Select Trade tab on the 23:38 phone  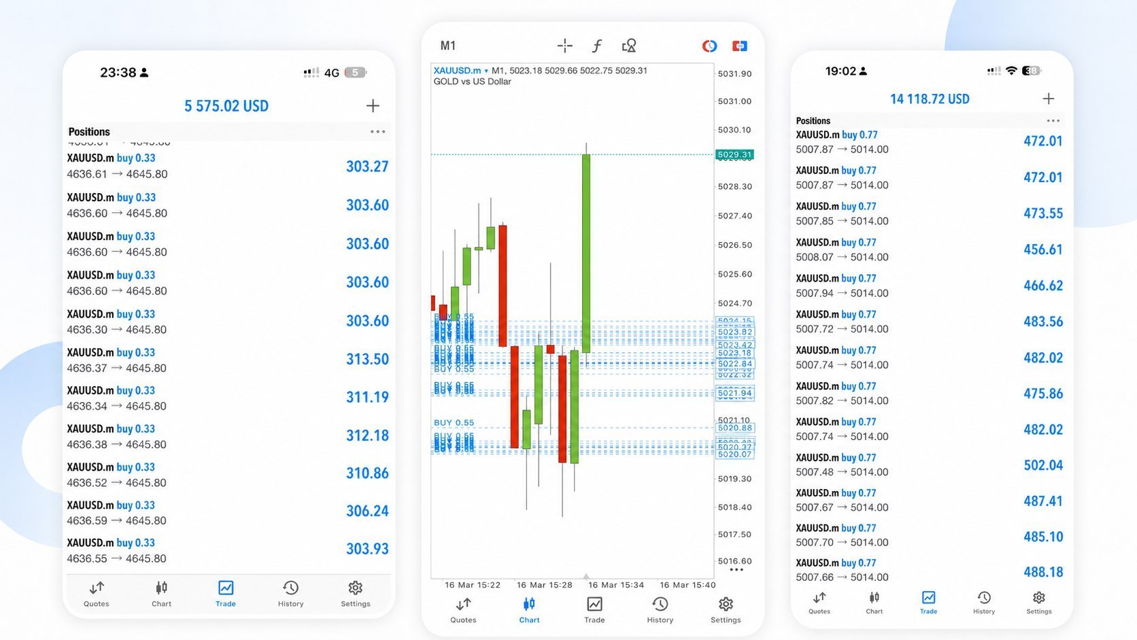226,593
